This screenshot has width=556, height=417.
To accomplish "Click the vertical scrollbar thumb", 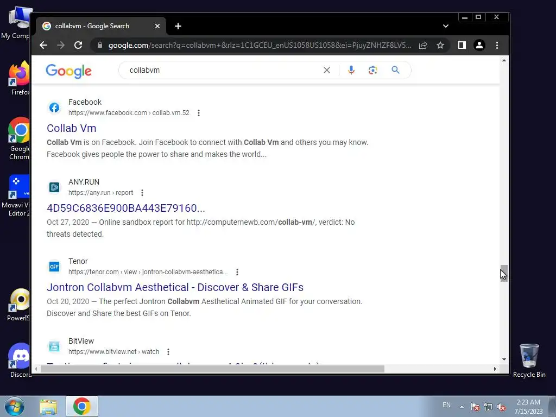I will (x=504, y=273).
